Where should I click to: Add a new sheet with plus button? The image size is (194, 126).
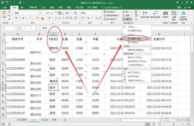pyautogui.click(x=65, y=120)
